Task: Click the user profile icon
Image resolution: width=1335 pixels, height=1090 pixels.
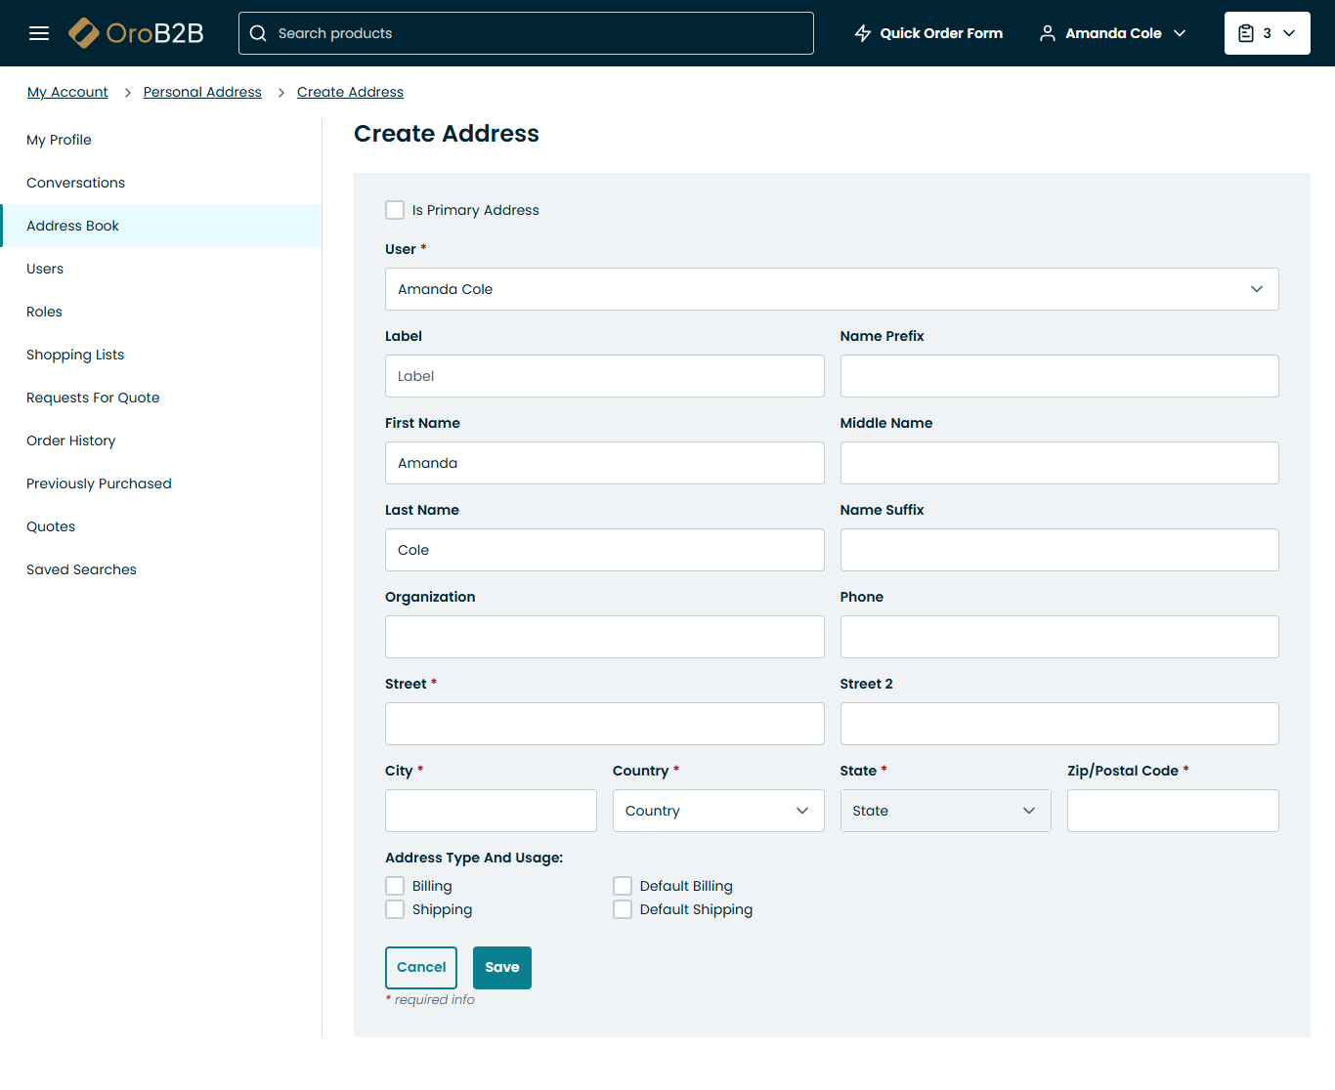Action: point(1047,33)
